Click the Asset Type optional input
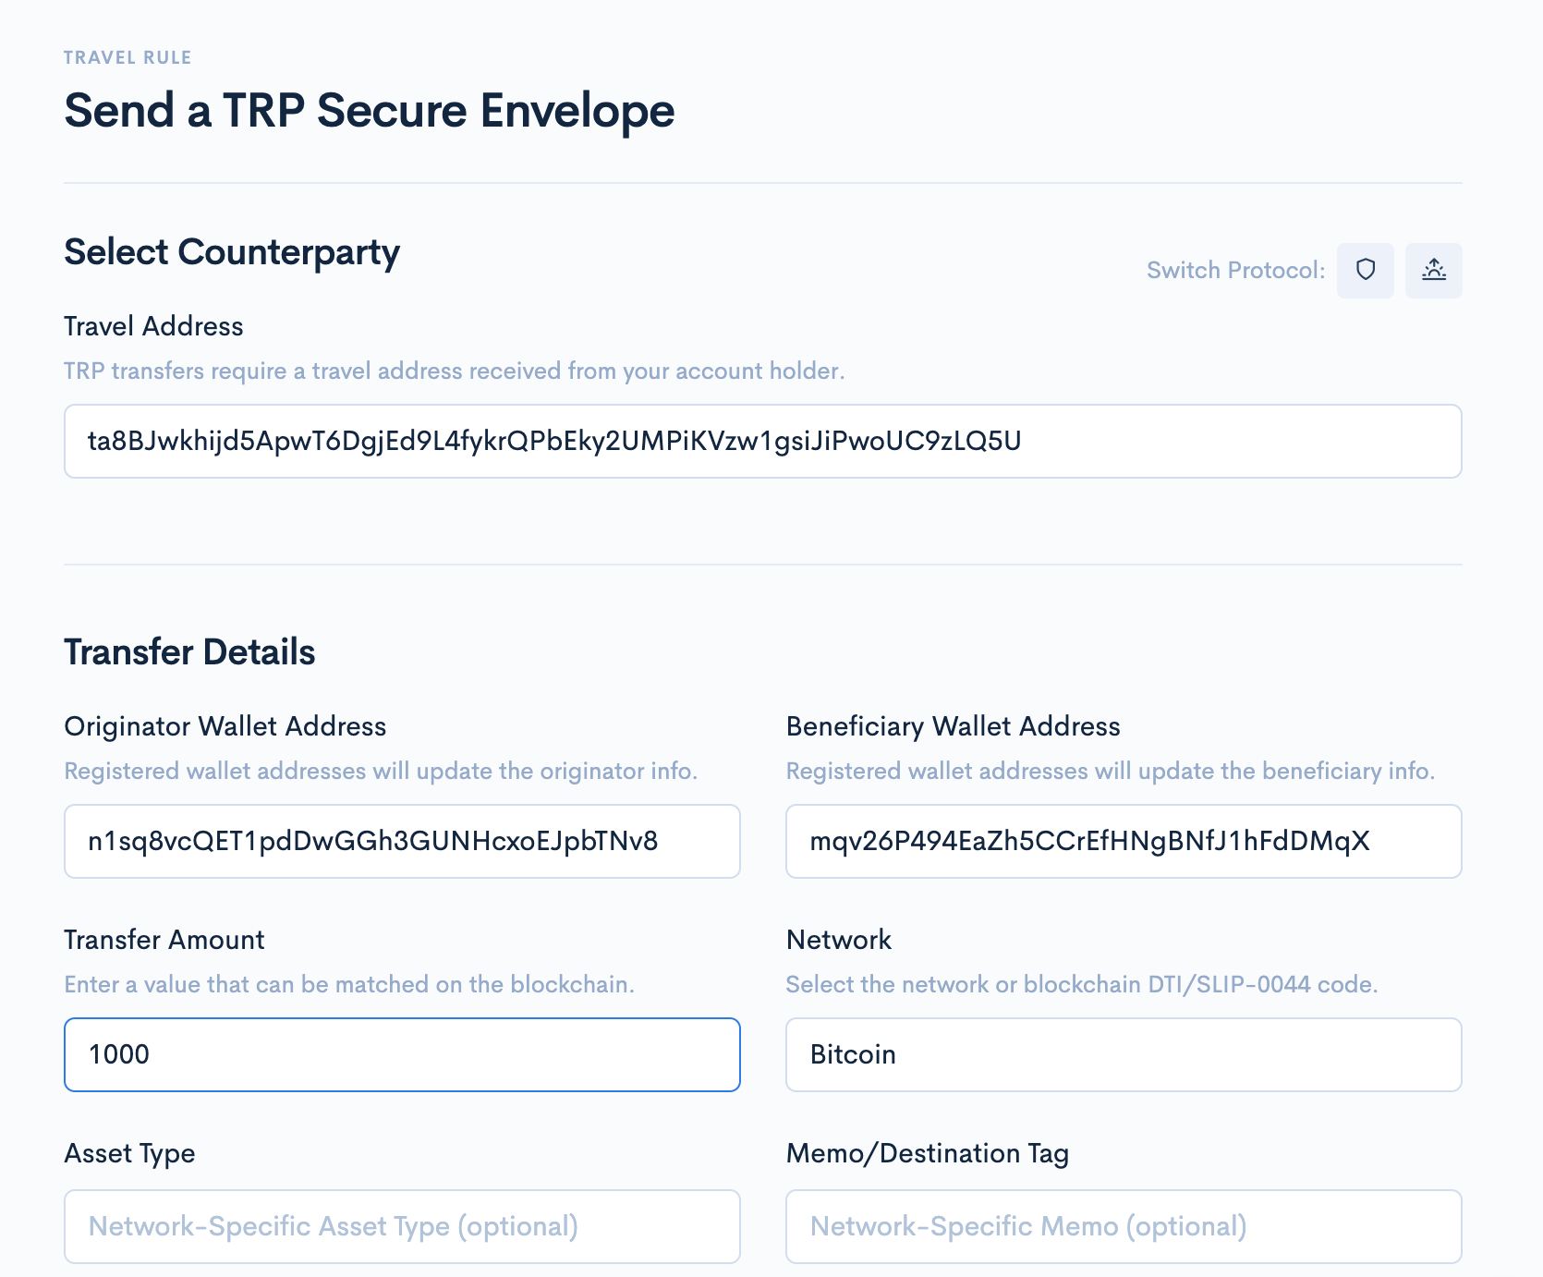This screenshot has width=1543, height=1277. (x=402, y=1226)
